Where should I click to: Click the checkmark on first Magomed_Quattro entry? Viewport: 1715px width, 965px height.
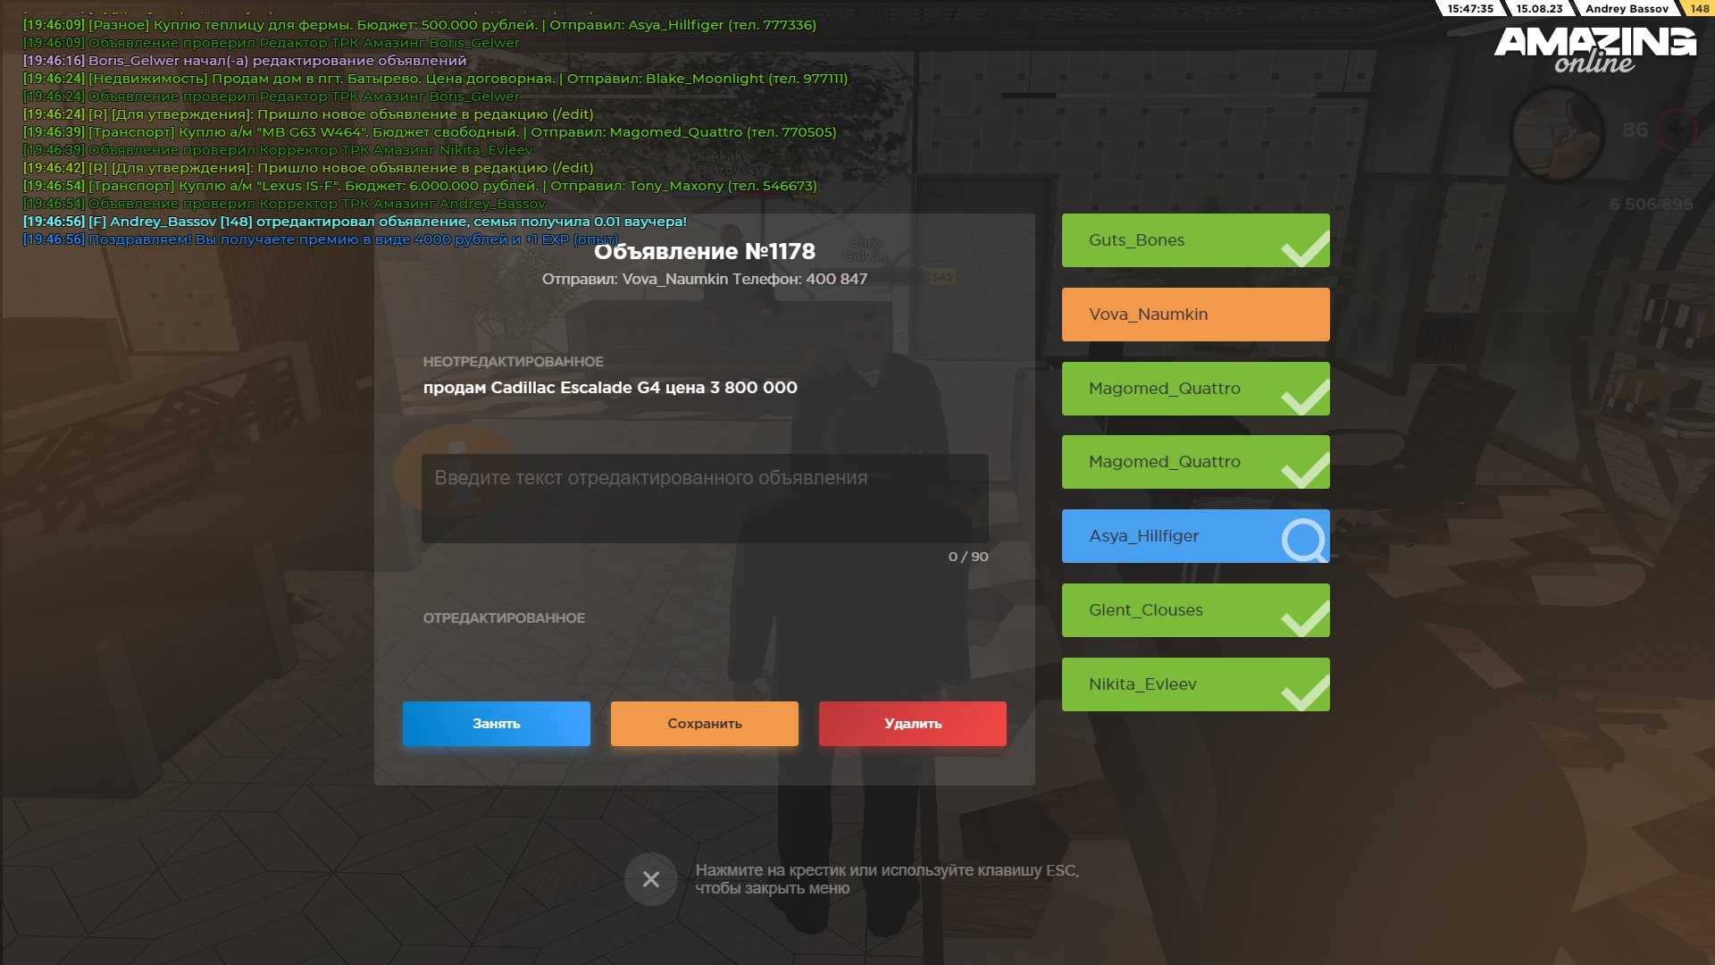[1305, 398]
